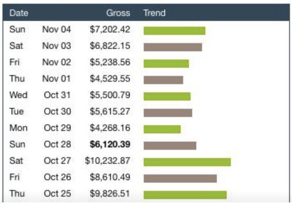Click the $7,202.42 gross amount
Image resolution: width=292 pixels, height=204 pixels.
(110, 30)
